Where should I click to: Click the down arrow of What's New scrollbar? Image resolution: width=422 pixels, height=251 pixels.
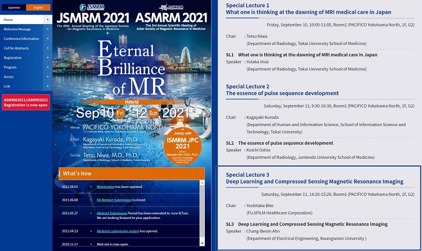202,244
